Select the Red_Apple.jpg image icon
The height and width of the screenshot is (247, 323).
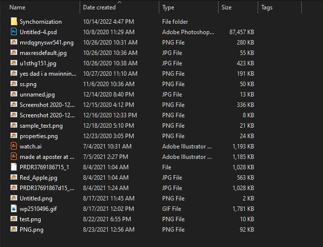[13, 178]
